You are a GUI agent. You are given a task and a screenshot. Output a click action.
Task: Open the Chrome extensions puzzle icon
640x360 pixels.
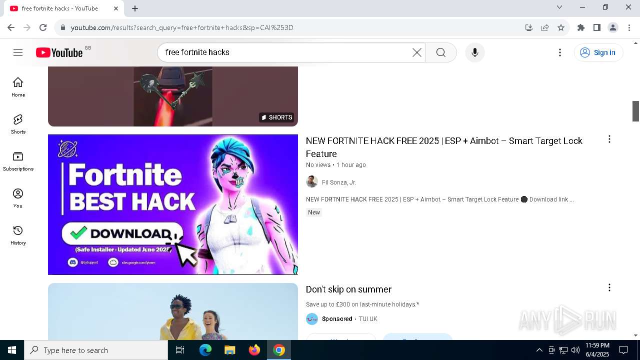(x=581, y=27)
